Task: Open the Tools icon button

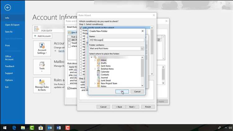Action: 42,67
